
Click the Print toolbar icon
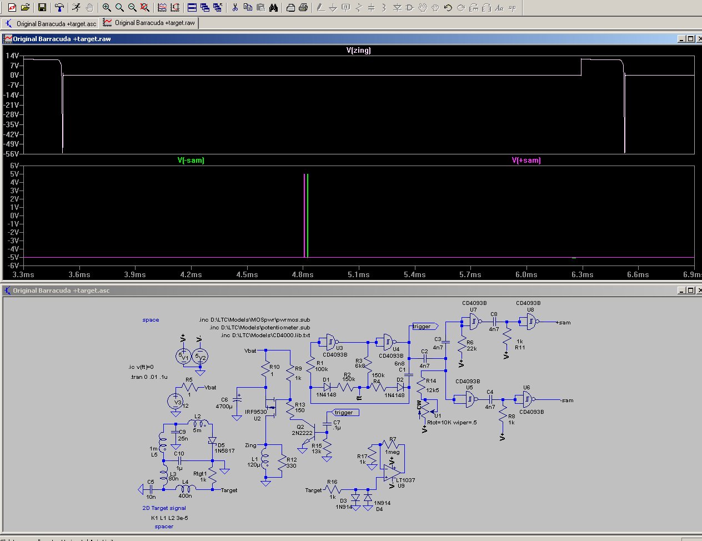[303, 8]
